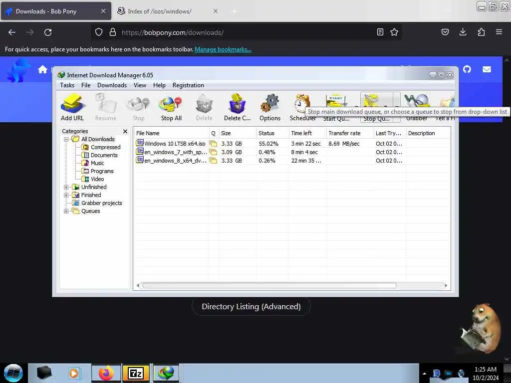Open the Save to Pocket icon

(445, 32)
